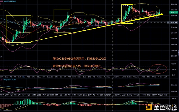The width and height of the screenshot is (179, 112).
Task: Click the 9050.00 price axis label
Action: click(174, 33)
